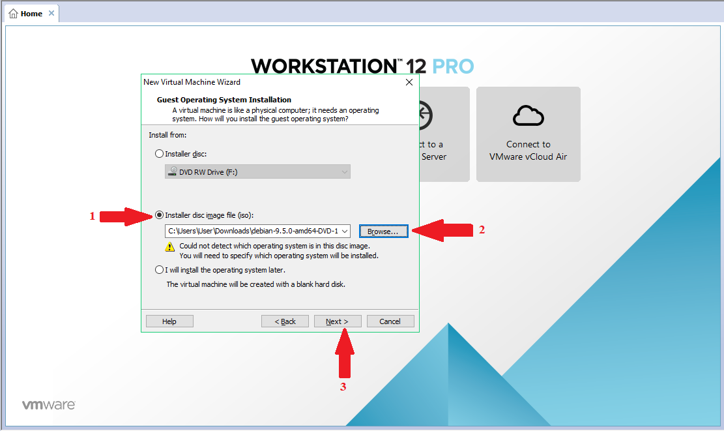Close the Home tab
724x431 pixels.
pyautogui.click(x=51, y=14)
